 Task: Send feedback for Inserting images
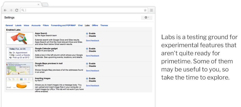pos(93,86)
